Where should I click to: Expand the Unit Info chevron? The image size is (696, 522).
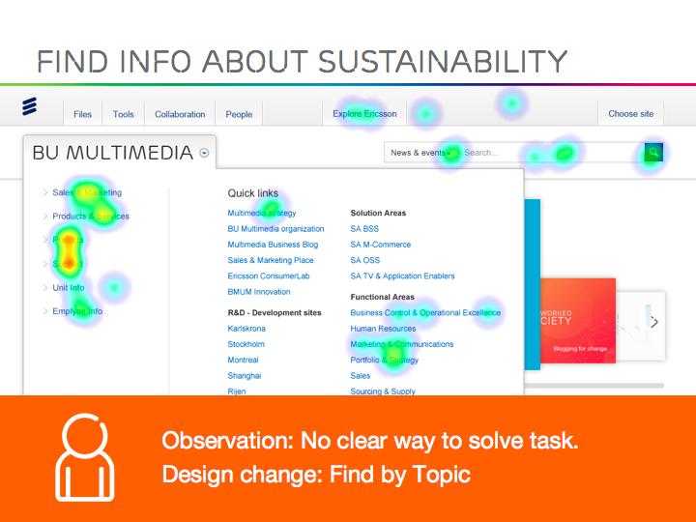tap(45, 288)
